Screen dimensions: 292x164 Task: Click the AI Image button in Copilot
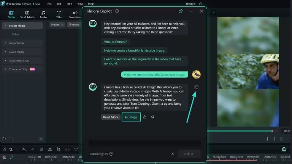[x=131, y=117]
